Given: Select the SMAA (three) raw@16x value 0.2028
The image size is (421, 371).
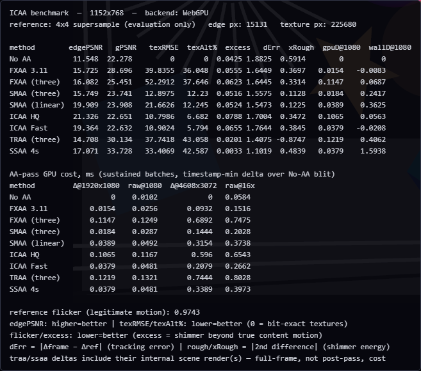Looking at the screenshot, I should pos(238,232).
